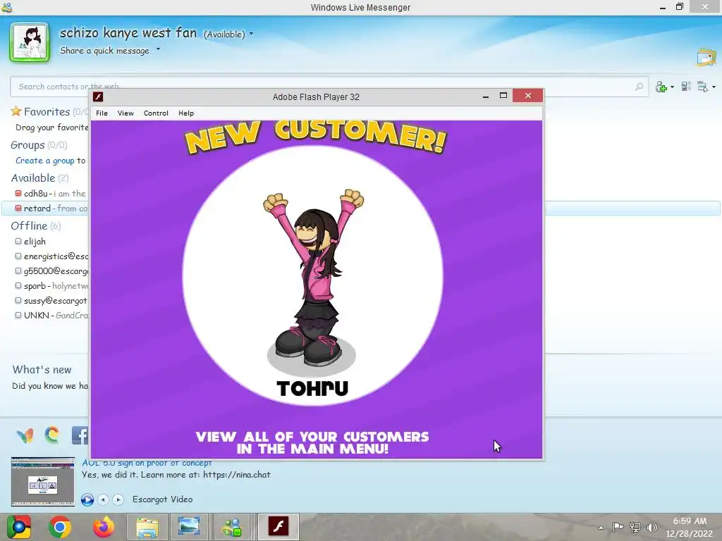Play the Escargot Video
The width and height of the screenshot is (722, 541).
tap(87, 499)
